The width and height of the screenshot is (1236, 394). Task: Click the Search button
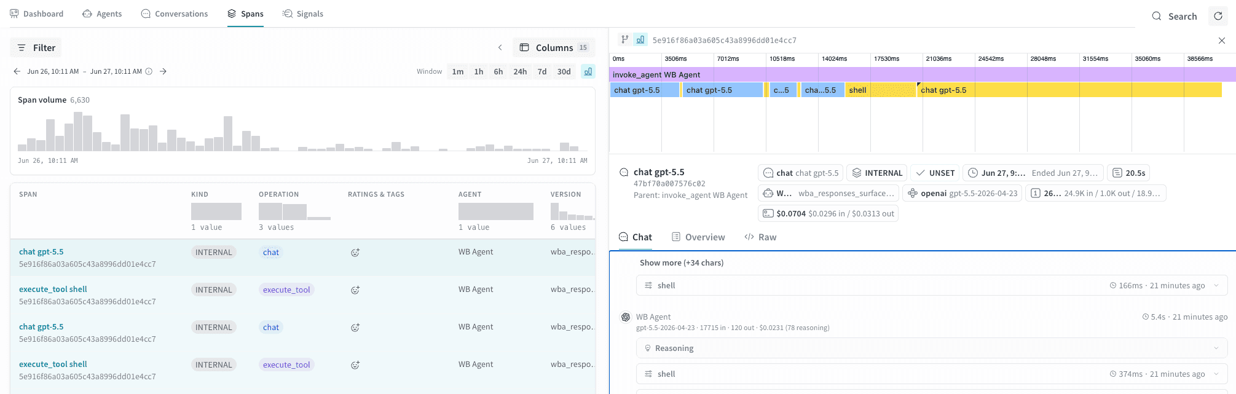pyautogui.click(x=1174, y=16)
